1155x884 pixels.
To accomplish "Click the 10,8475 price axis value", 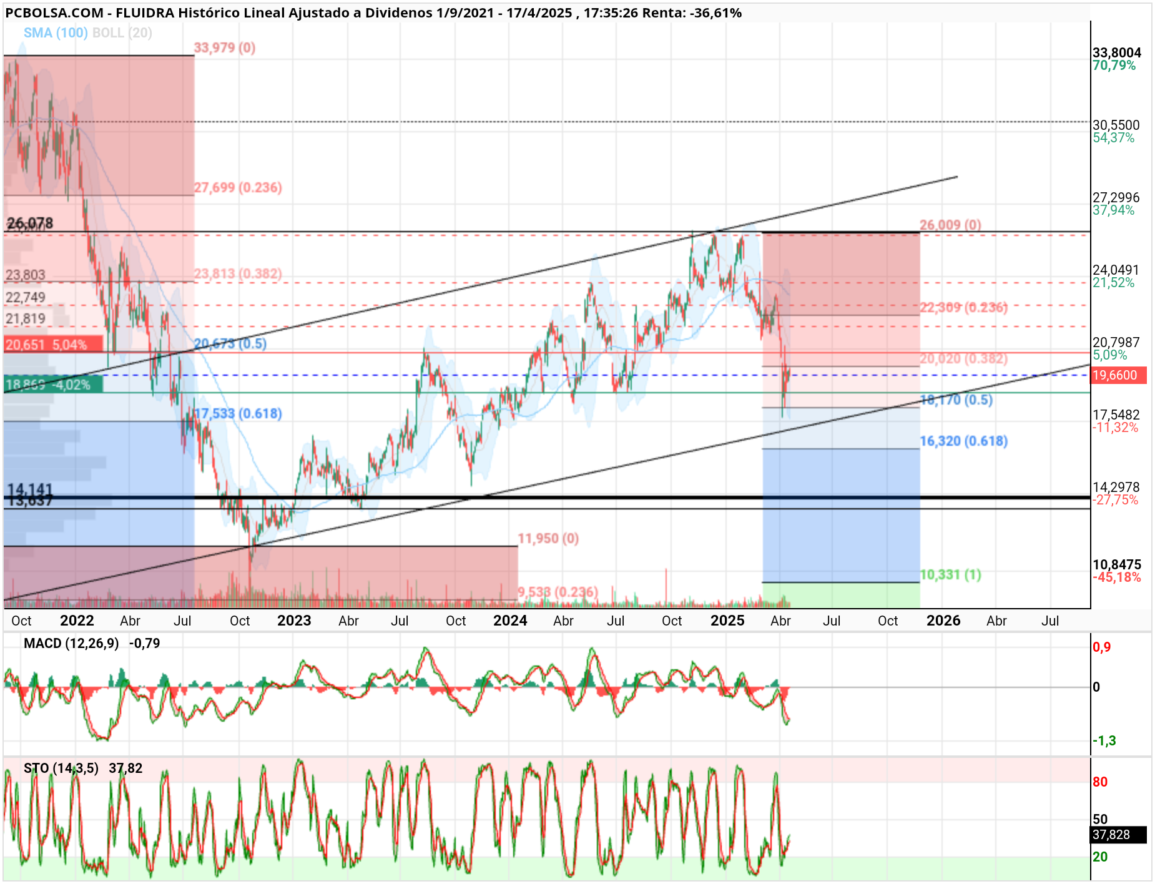I will tap(1117, 564).
